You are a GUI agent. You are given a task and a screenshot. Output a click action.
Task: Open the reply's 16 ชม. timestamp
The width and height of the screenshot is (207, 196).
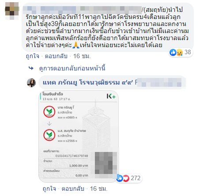click(x=99, y=189)
